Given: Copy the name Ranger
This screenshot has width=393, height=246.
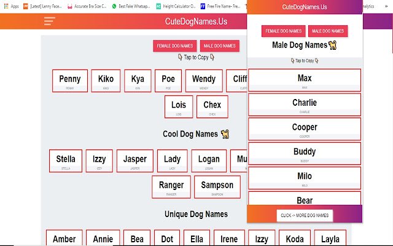Looking at the screenshot, I should (171, 187).
